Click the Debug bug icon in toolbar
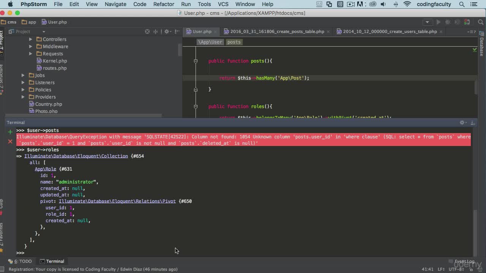The width and height of the screenshot is (486, 273). click(x=448, y=22)
